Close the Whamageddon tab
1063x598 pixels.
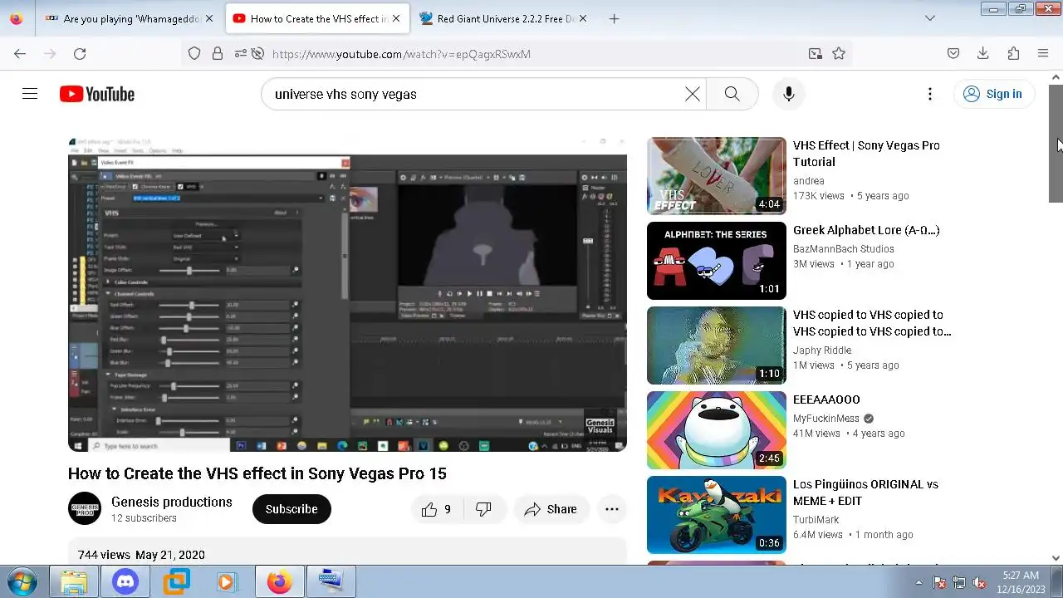208,18
